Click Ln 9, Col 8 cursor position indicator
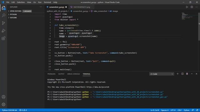 pyautogui.click(x=155, y=110)
